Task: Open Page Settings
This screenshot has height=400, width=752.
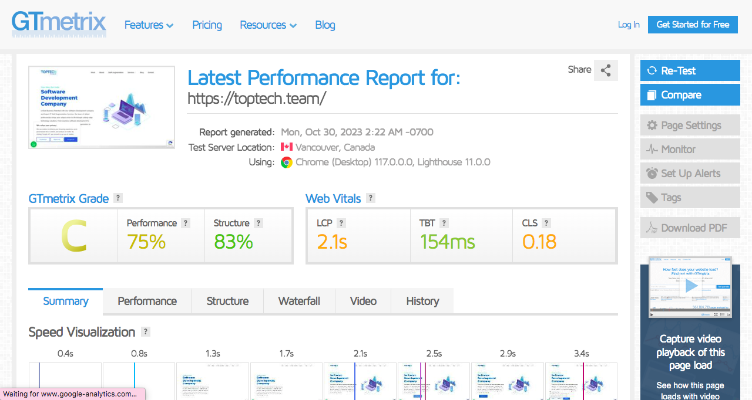Action: point(690,125)
